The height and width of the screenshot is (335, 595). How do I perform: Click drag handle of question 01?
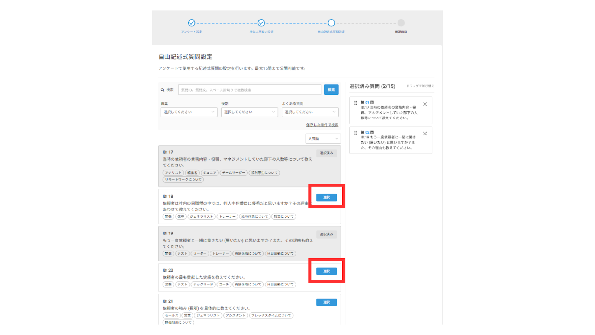click(356, 103)
